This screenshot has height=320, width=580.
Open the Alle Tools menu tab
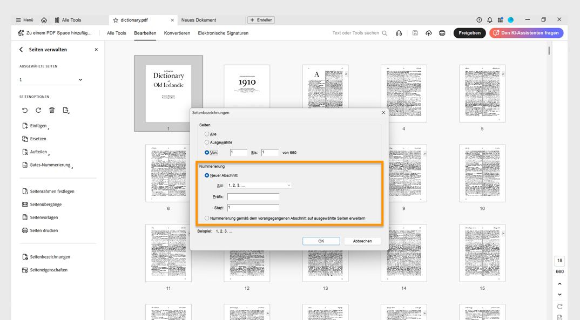[x=117, y=33]
